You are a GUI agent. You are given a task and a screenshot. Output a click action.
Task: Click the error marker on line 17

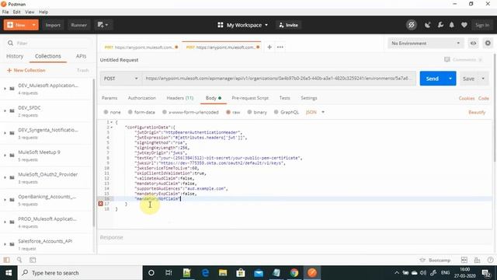click(100, 204)
